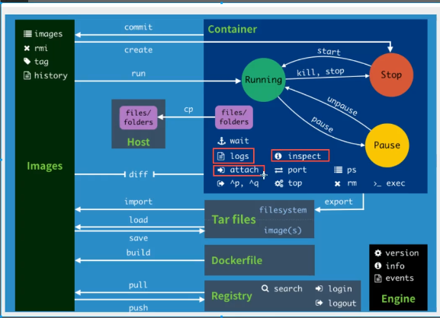Click the Registry label
This screenshot has height=318, width=440.
click(x=232, y=296)
